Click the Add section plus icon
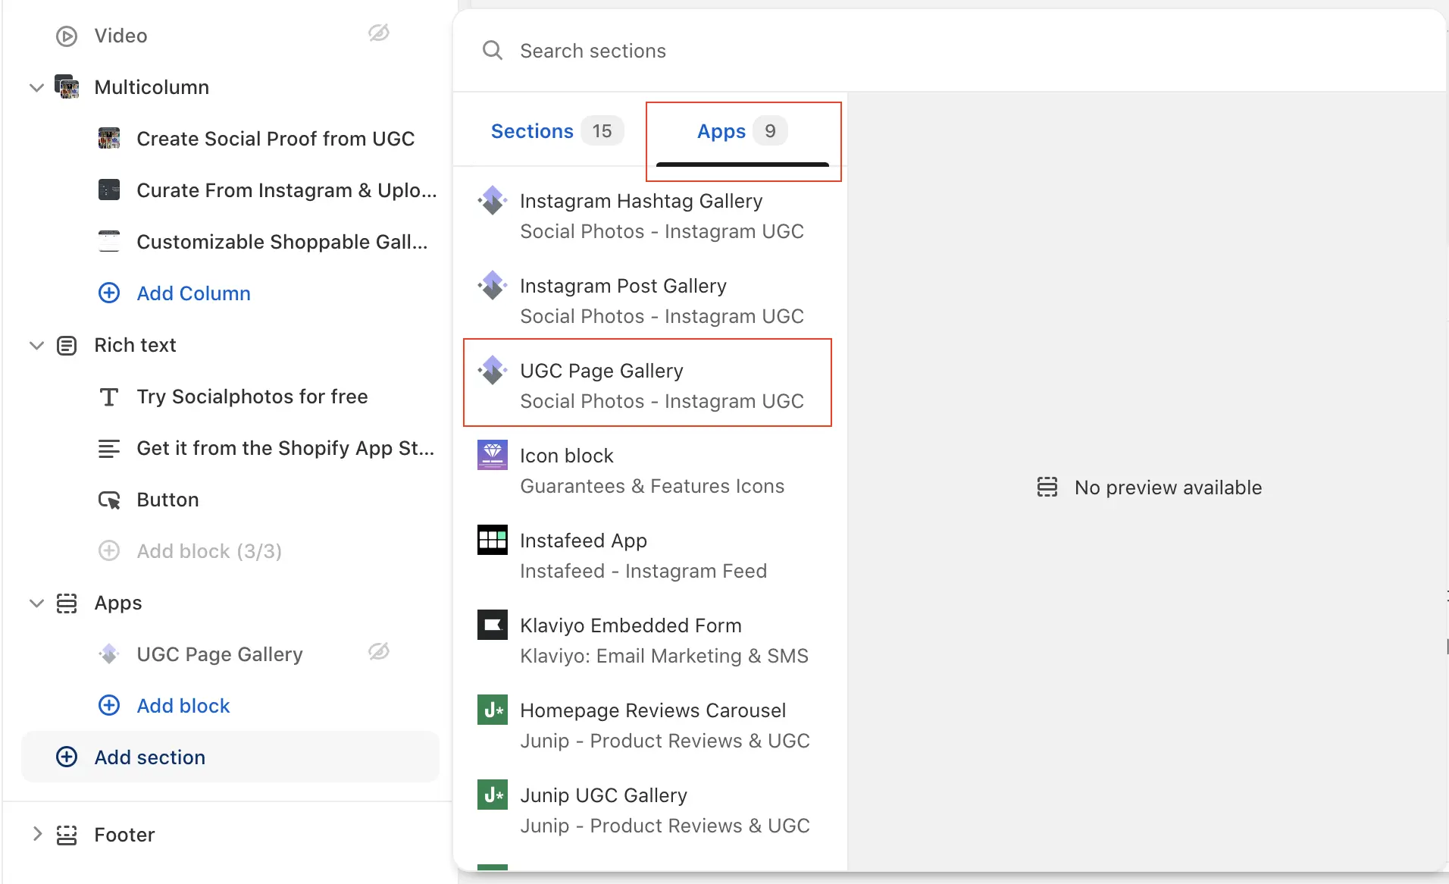The width and height of the screenshot is (1449, 884). tap(67, 757)
